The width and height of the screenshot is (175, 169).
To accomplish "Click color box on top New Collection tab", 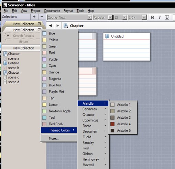I will pyautogui.click(x=39, y=24).
